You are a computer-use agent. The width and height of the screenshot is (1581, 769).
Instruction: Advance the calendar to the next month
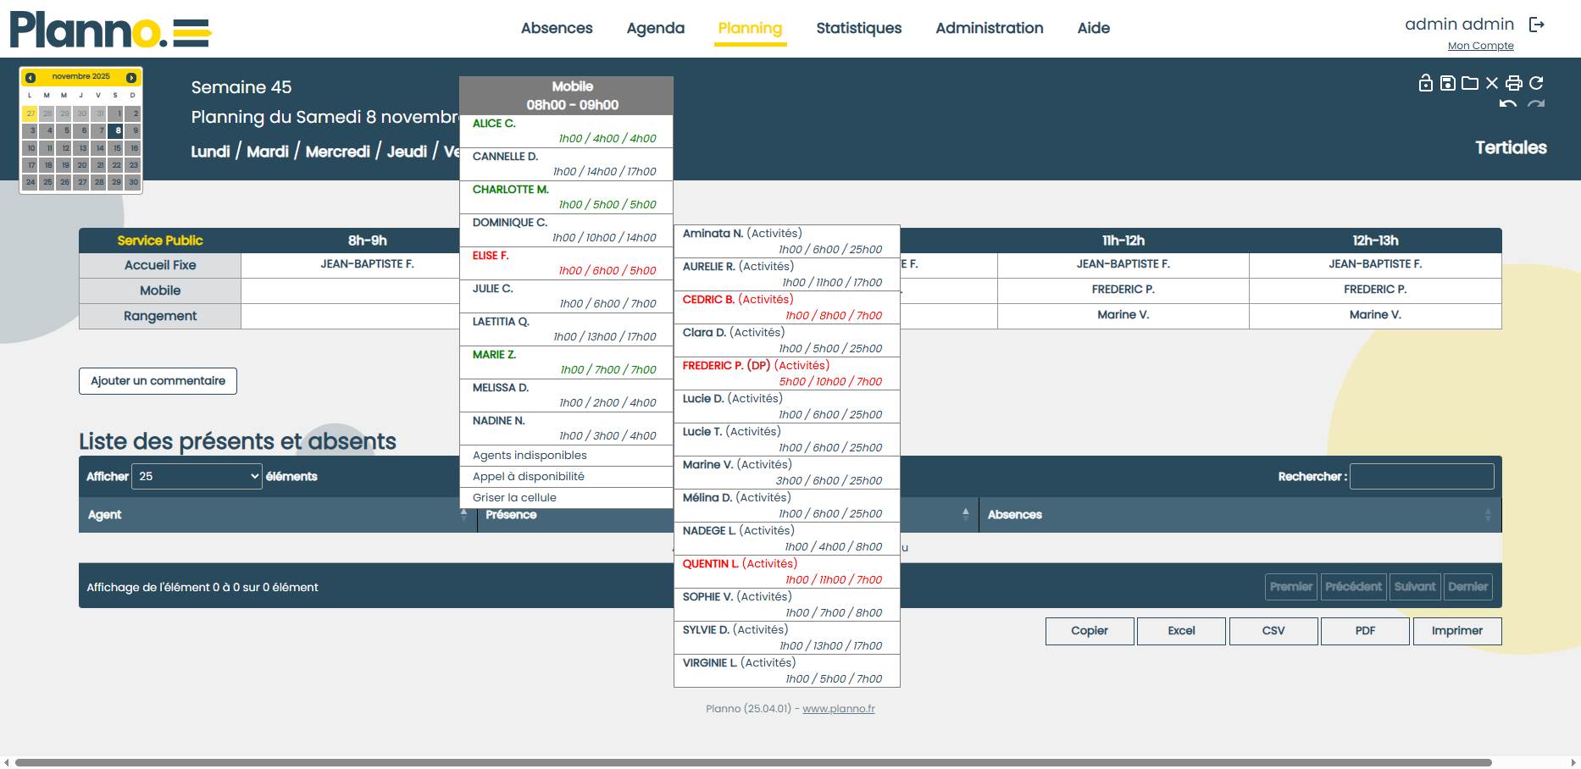pos(131,77)
